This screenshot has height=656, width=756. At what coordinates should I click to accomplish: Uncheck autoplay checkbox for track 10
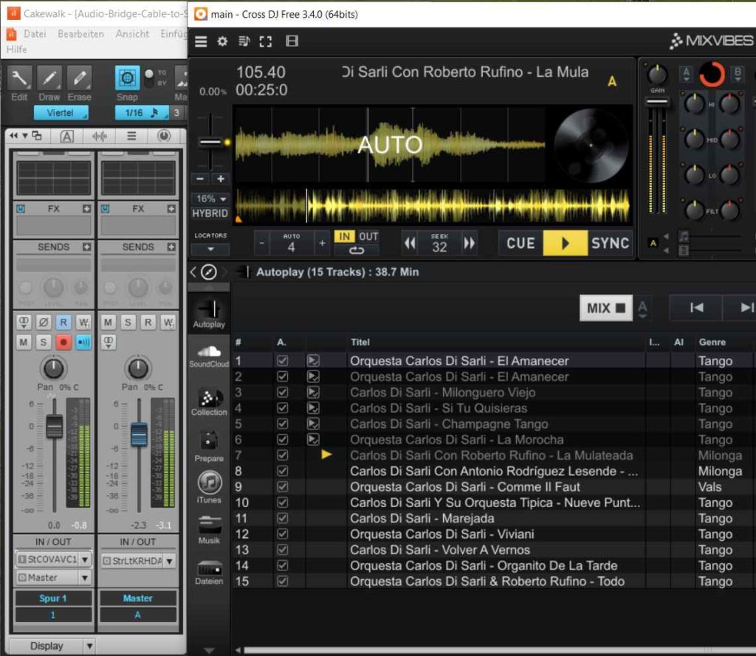pos(283,503)
